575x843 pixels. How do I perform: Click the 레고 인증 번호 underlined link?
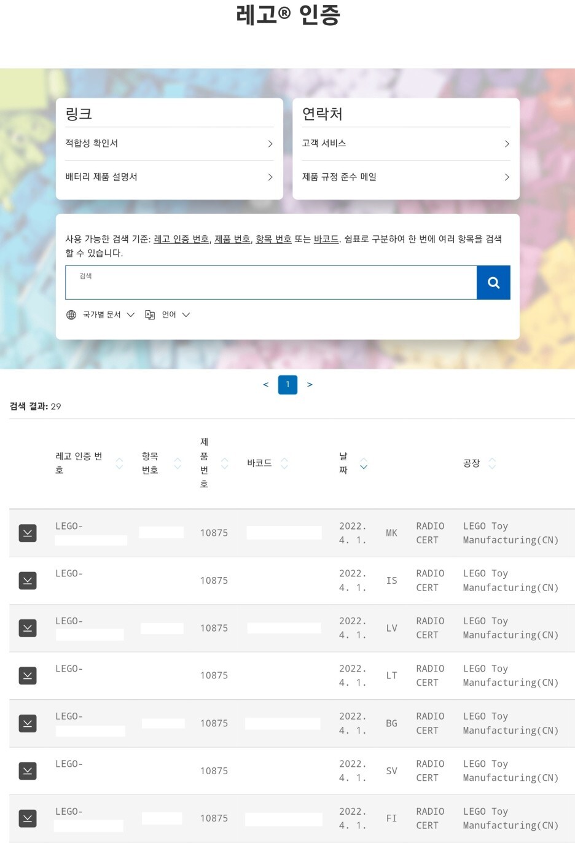[x=181, y=239]
